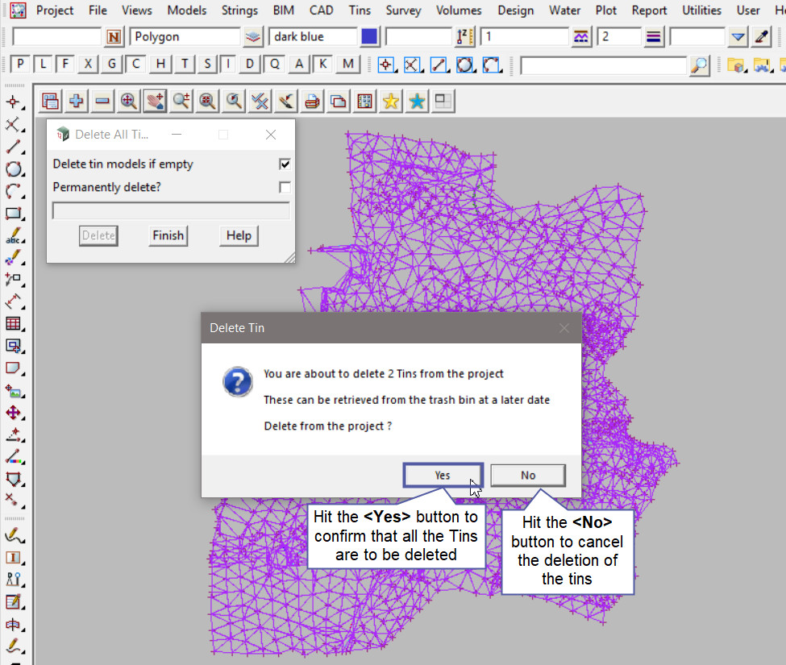Open the Project menu
The height and width of the screenshot is (665, 786).
pyautogui.click(x=55, y=10)
